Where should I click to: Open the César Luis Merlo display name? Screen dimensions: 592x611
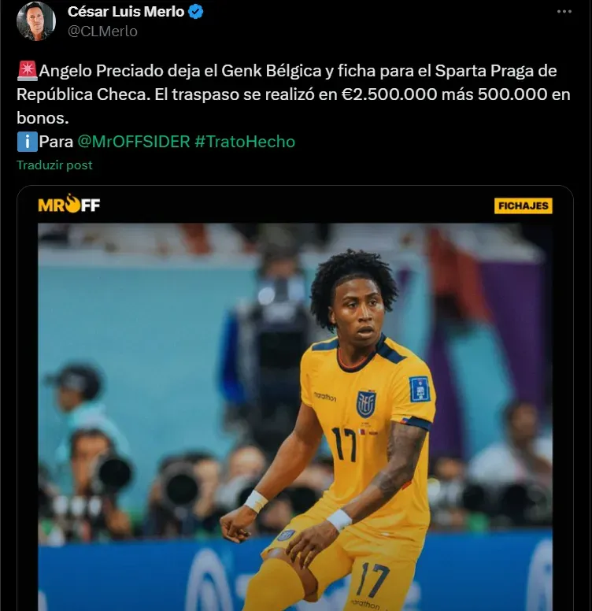(126, 12)
